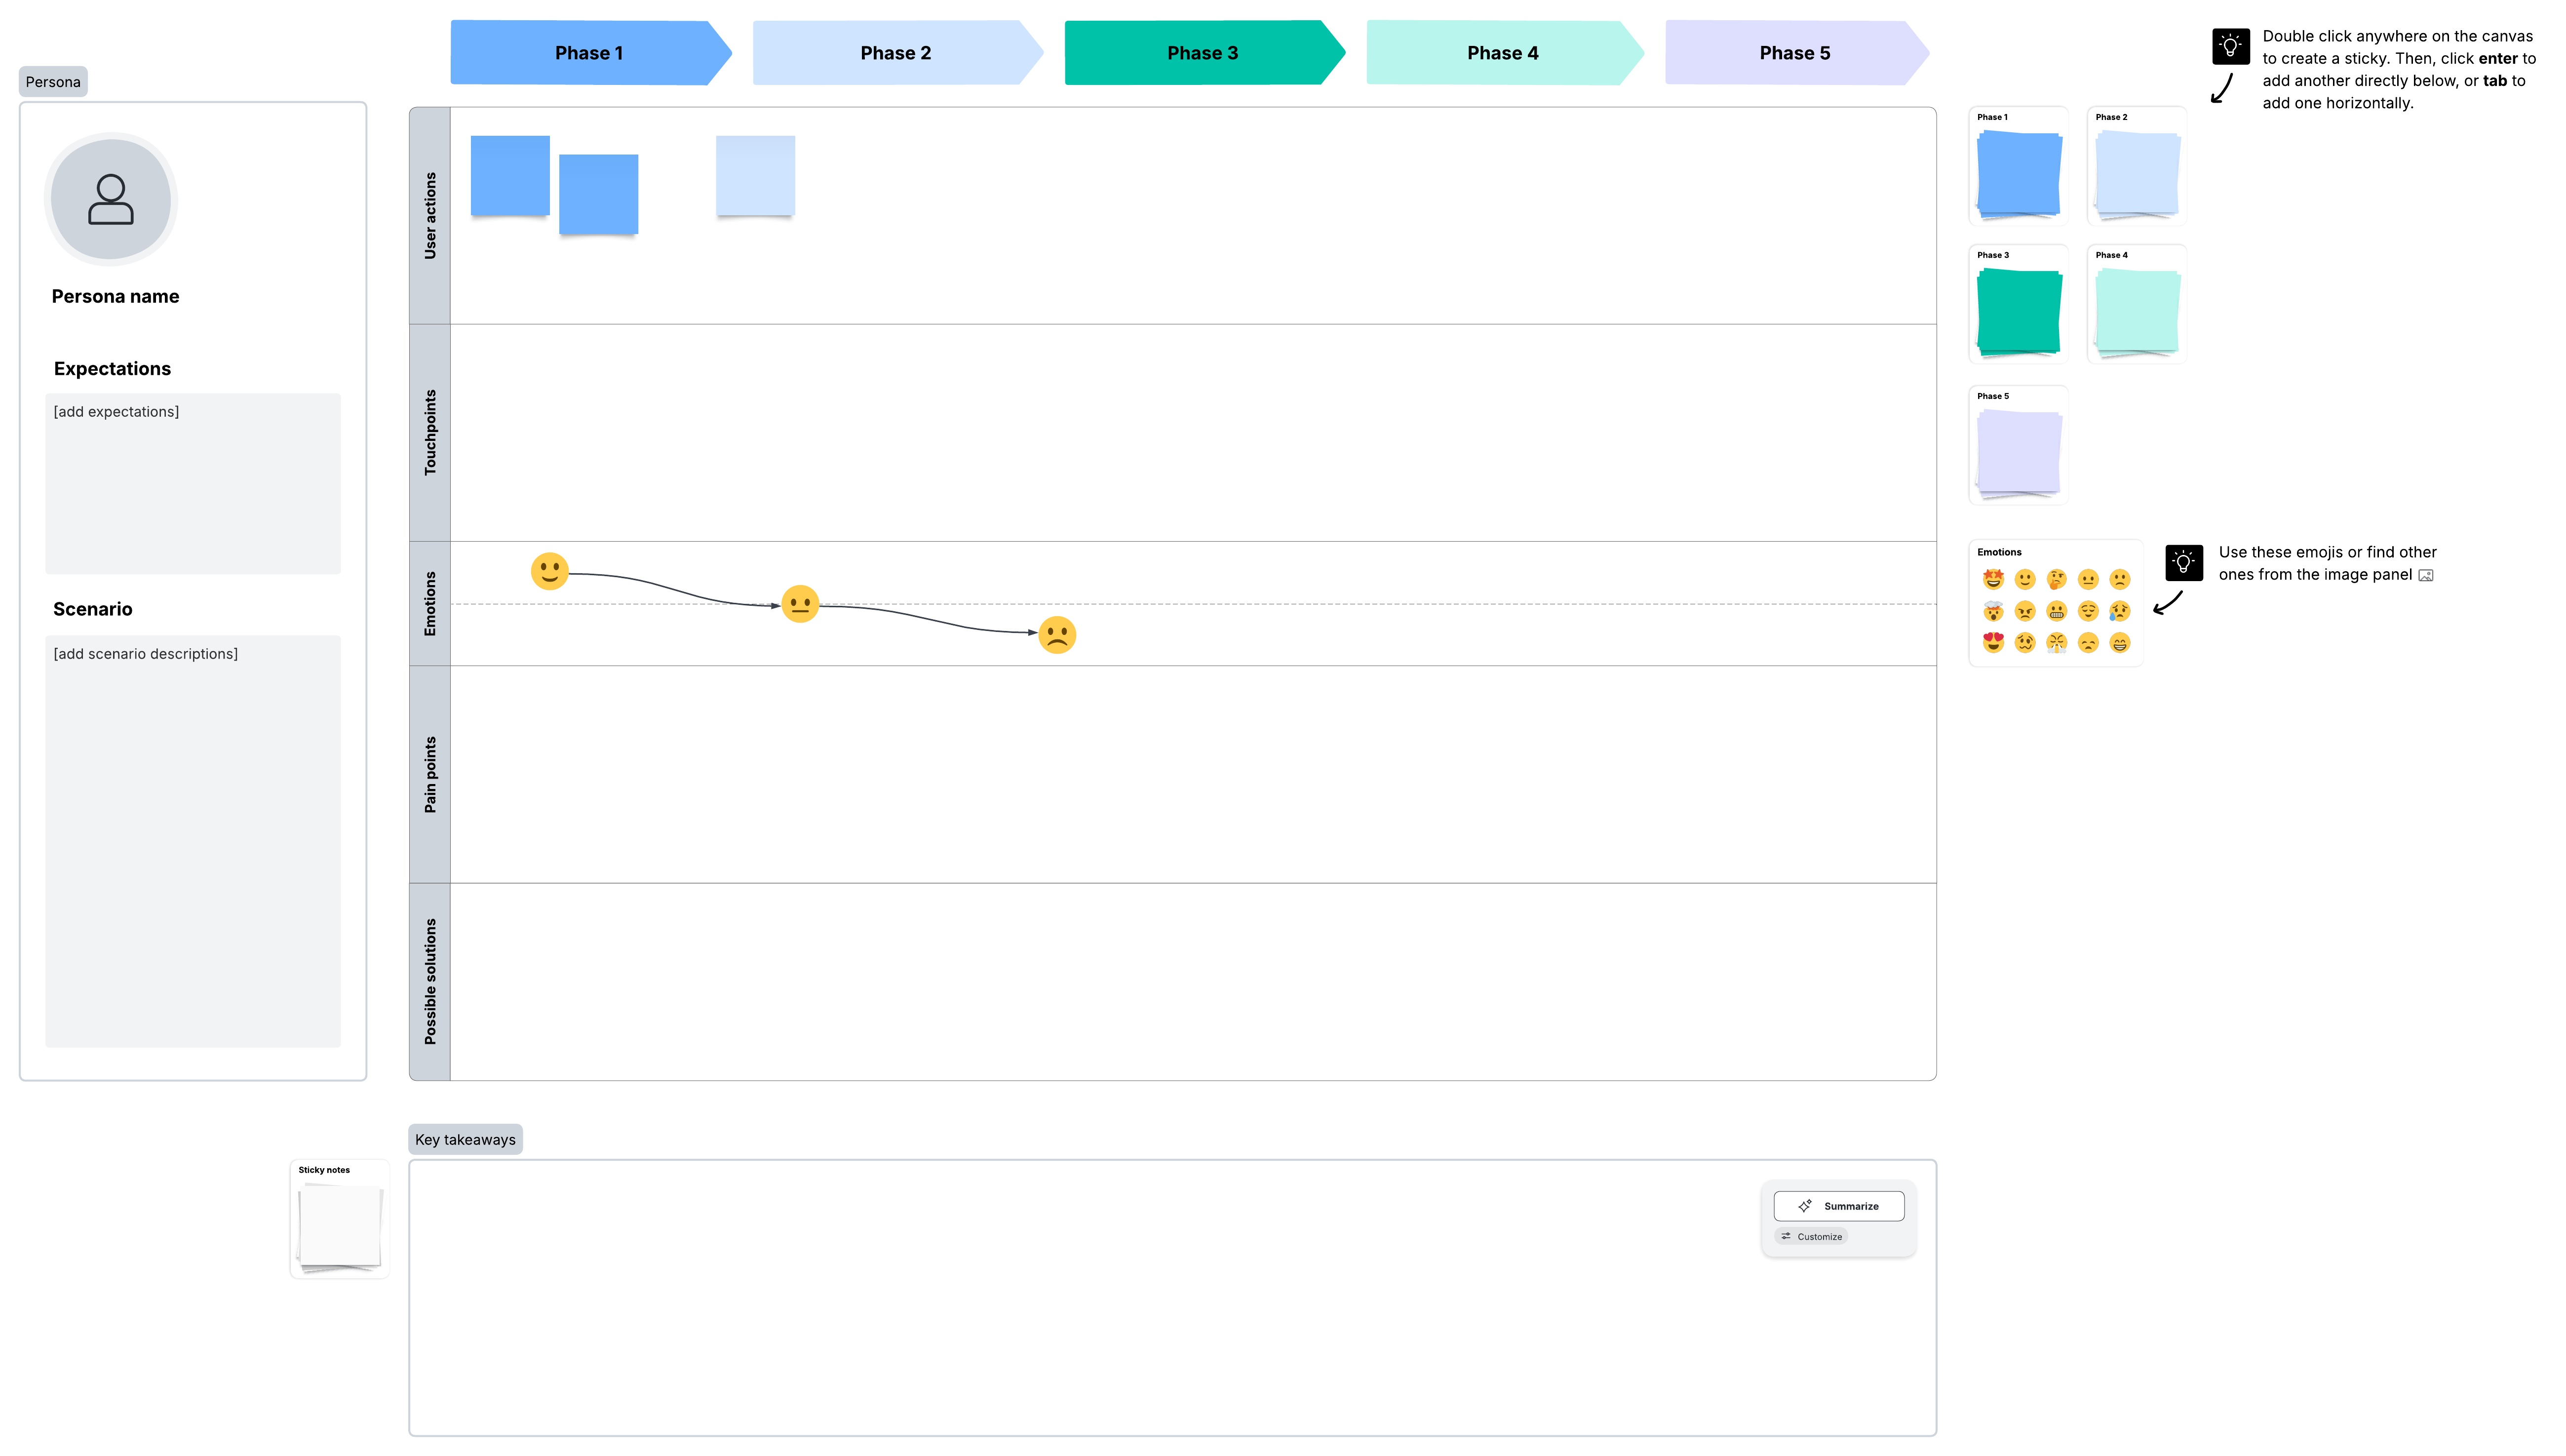Click the frowning face emoji on the emotions curve
The width and height of the screenshot is (2566, 1456).
tap(1057, 634)
